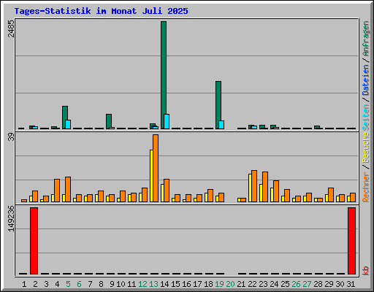
Task: Click the title 'Tages-Statistik im Monat Juli 2025'
Action: (x=101, y=11)
